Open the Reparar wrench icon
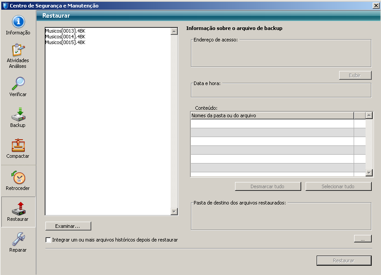The height and width of the screenshot is (275, 381). coord(18,239)
